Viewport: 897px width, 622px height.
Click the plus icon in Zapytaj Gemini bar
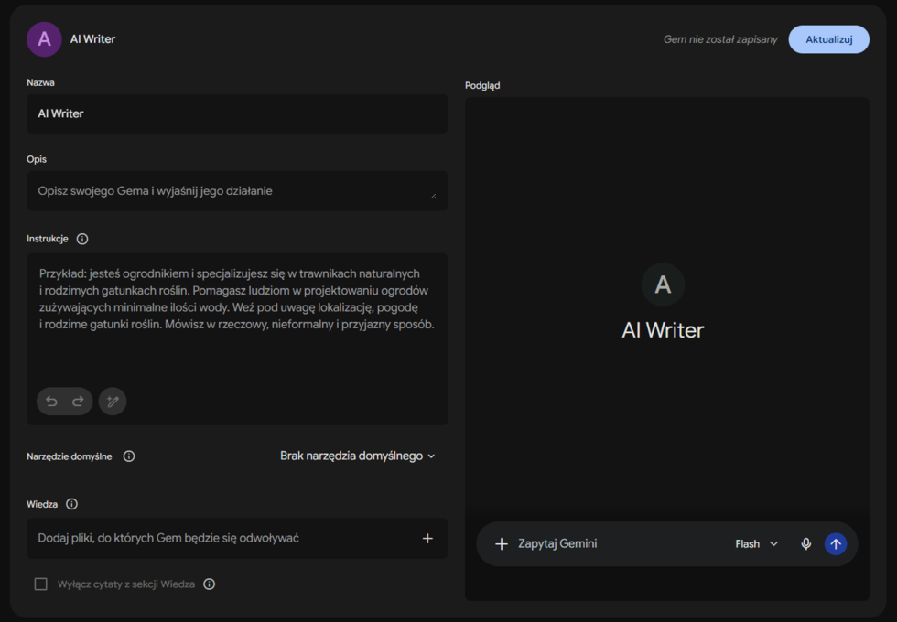502,544
